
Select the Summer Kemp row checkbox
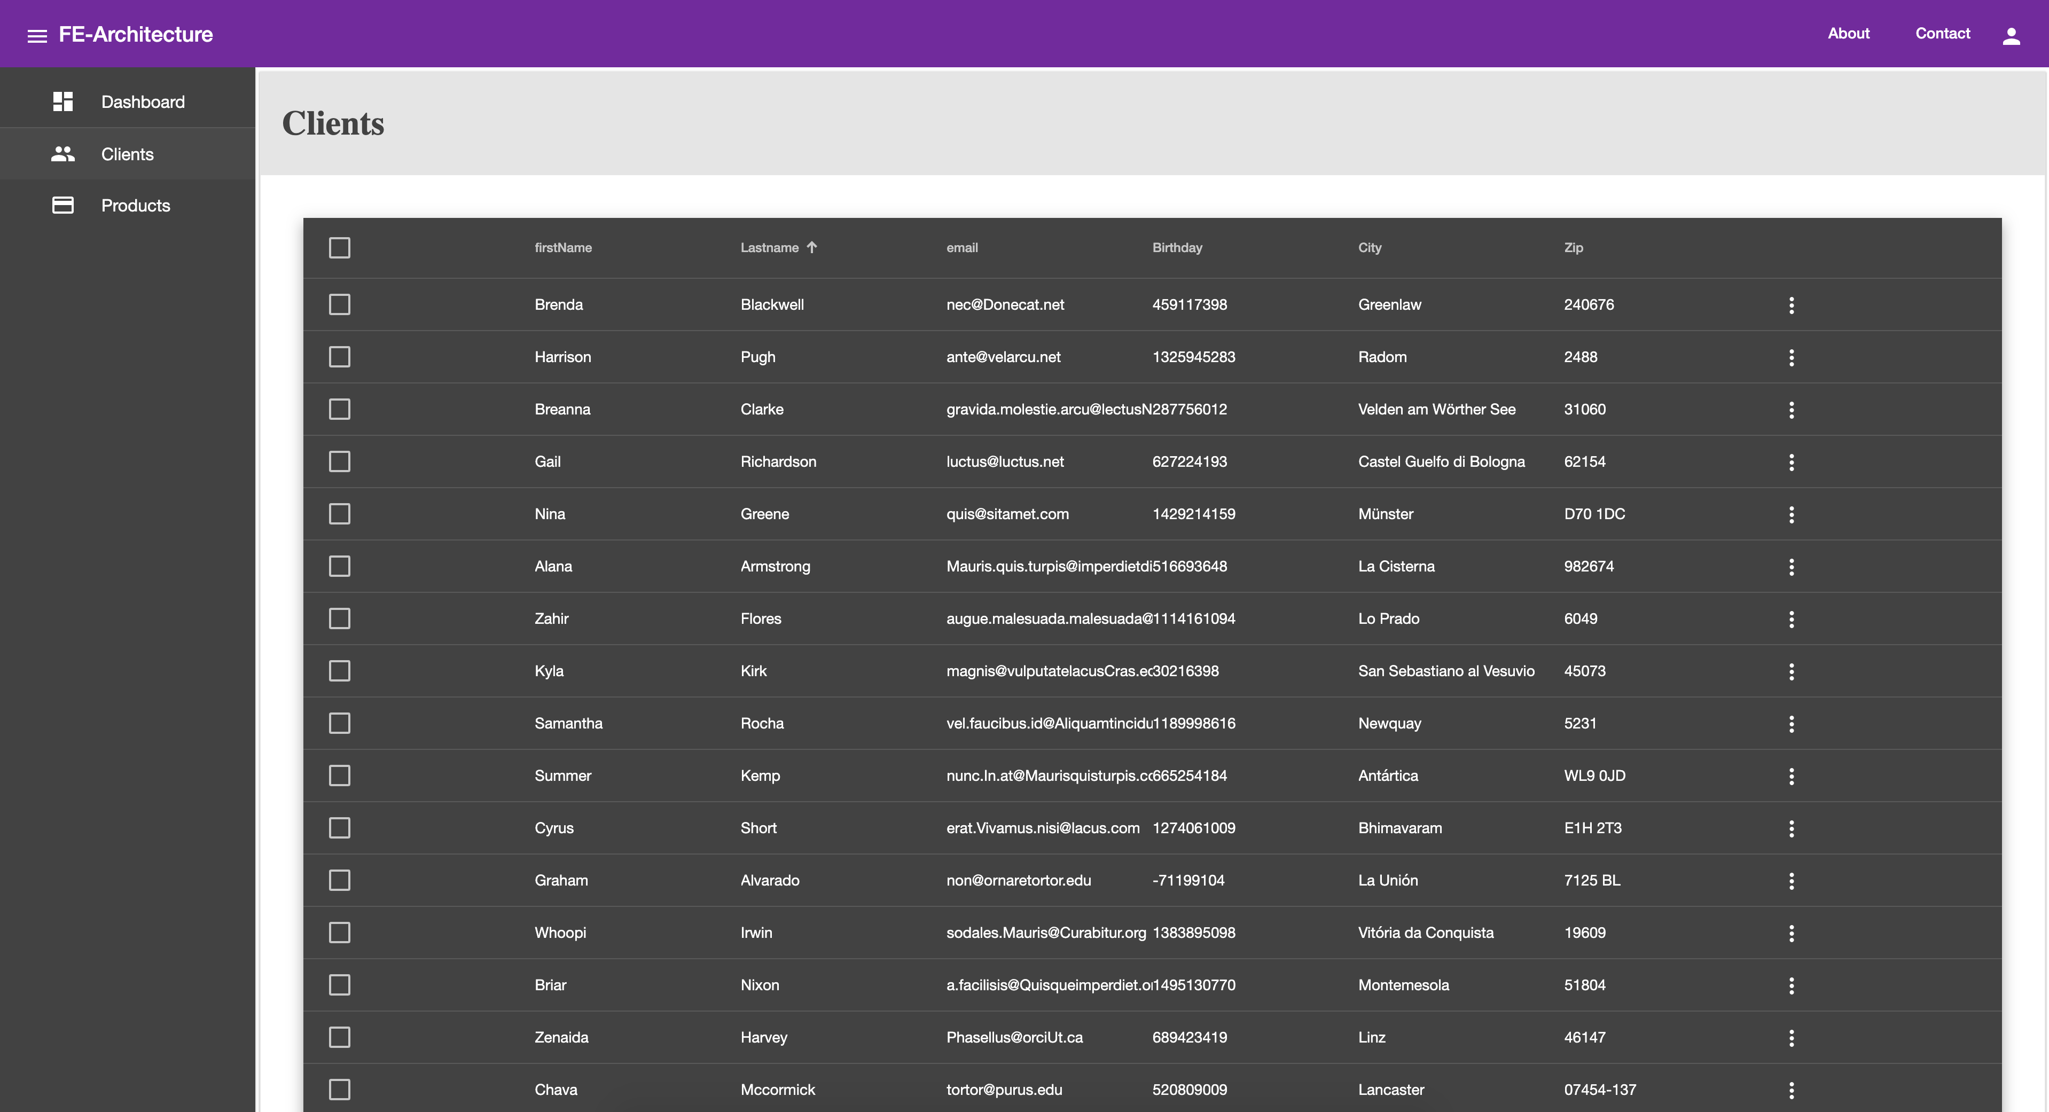click(x=340, y=776)
